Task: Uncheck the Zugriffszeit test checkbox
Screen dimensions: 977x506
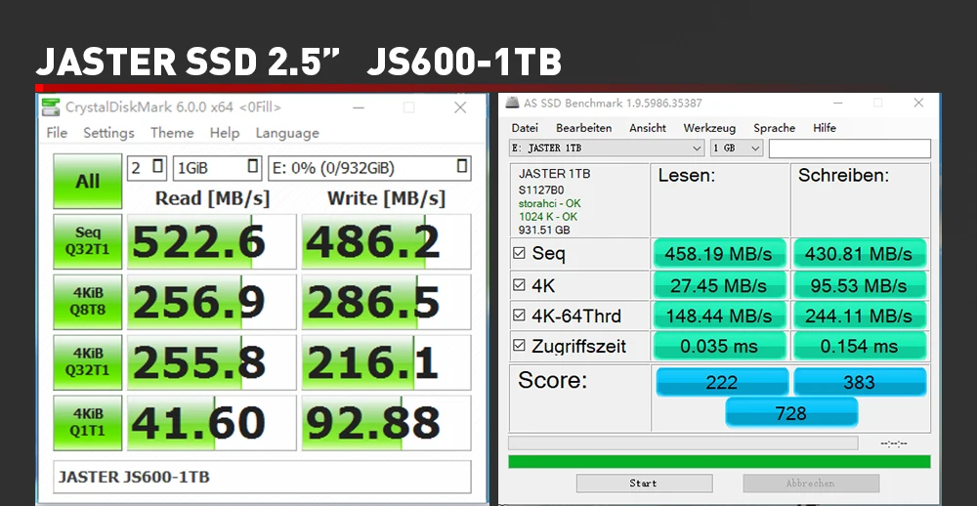Action: [x=519, y=345]
